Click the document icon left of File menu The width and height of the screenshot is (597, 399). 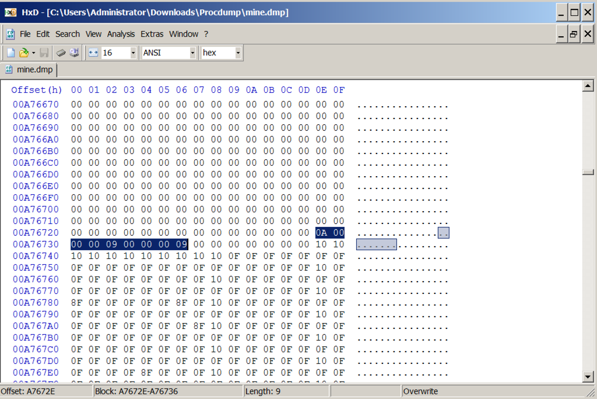point(10,34)
